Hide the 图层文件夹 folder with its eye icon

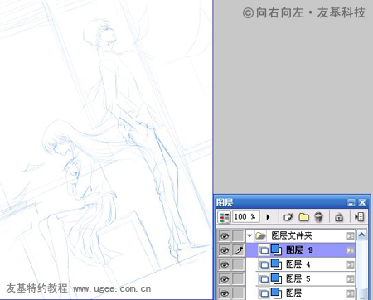point(225,236)
